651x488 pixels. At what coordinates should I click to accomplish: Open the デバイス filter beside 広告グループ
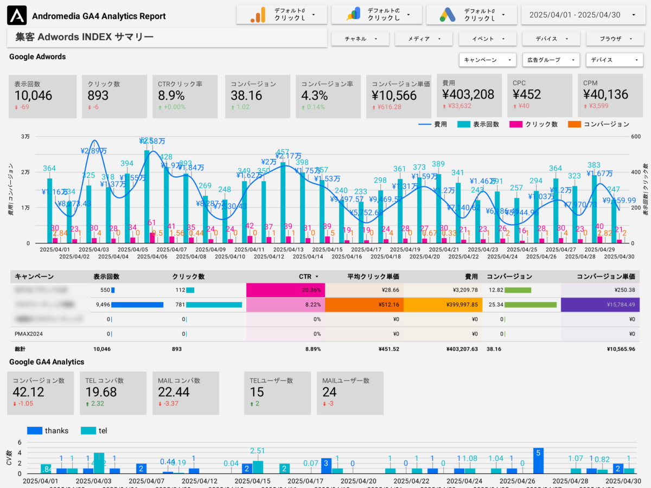[615, 60]
